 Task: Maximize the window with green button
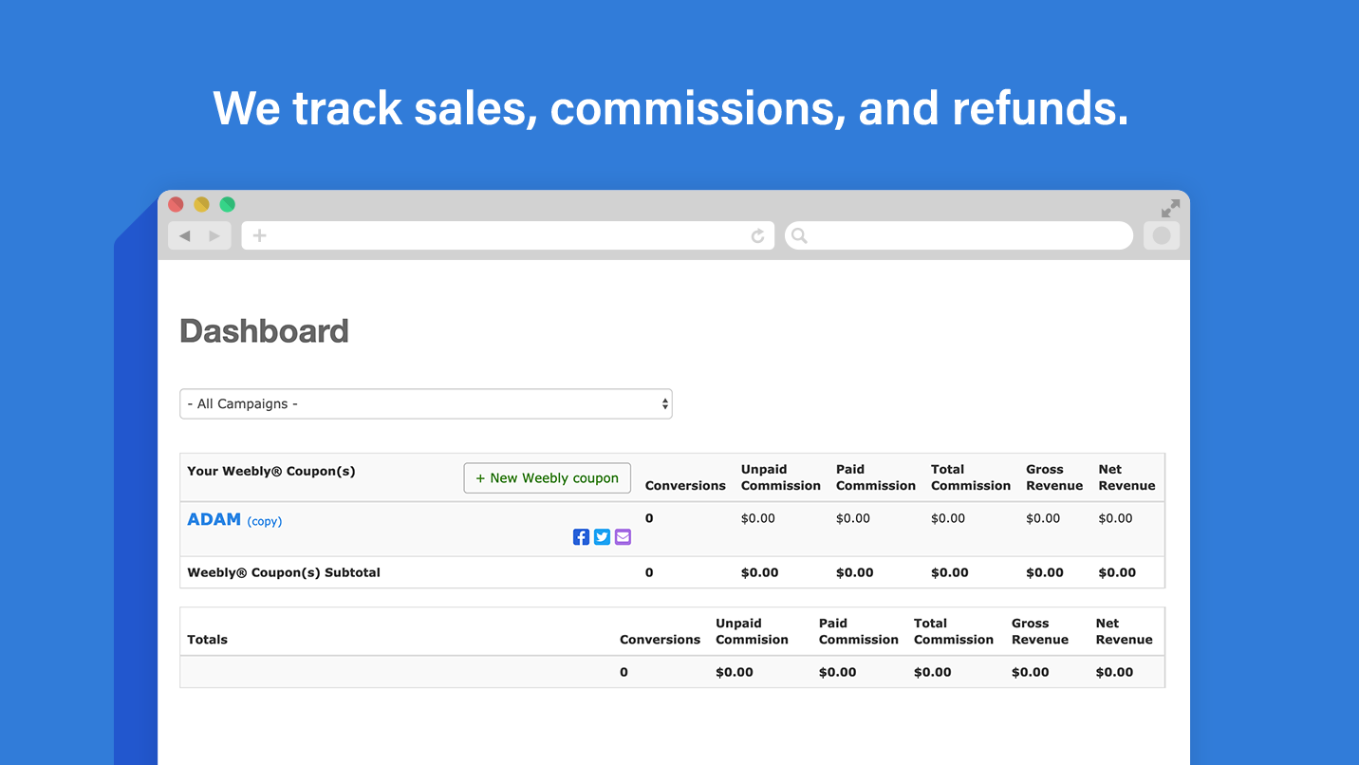[x=227, y=204]
